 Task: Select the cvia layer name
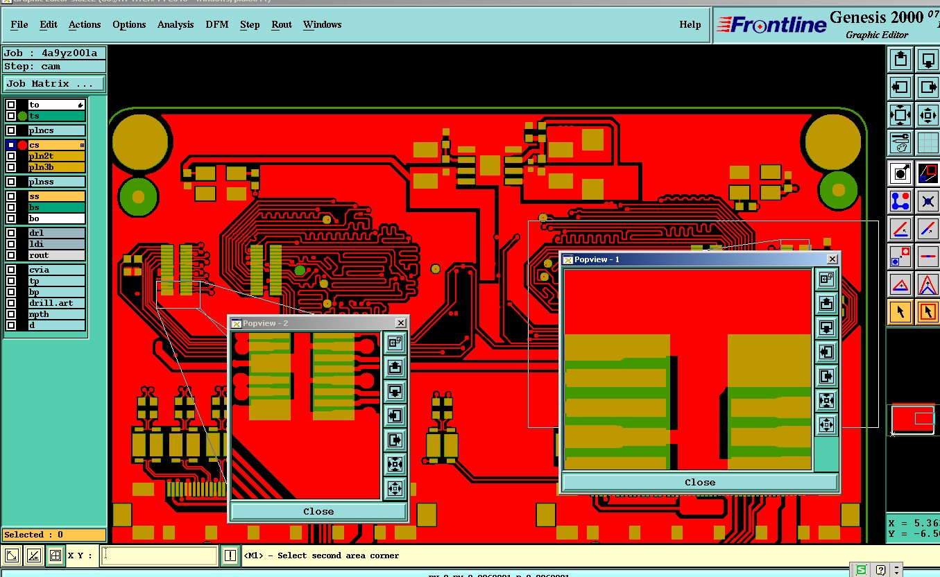tap(56, 270)
